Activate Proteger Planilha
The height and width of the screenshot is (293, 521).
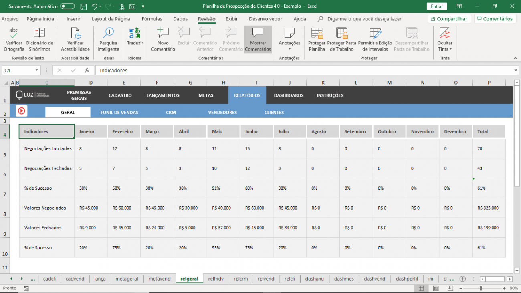click(x=317, y=39)
